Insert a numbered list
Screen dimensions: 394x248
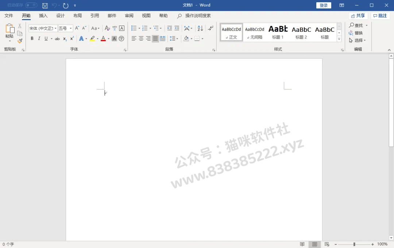(x=145, y=28)
